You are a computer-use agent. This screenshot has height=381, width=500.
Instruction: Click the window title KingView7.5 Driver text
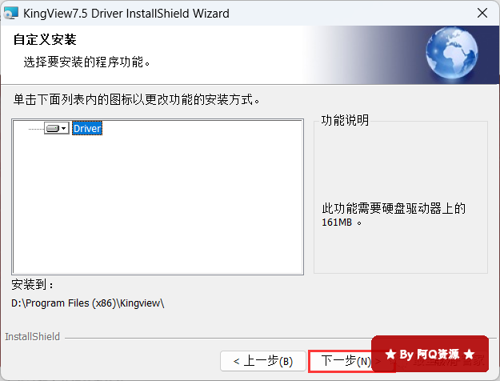point(73,14)
